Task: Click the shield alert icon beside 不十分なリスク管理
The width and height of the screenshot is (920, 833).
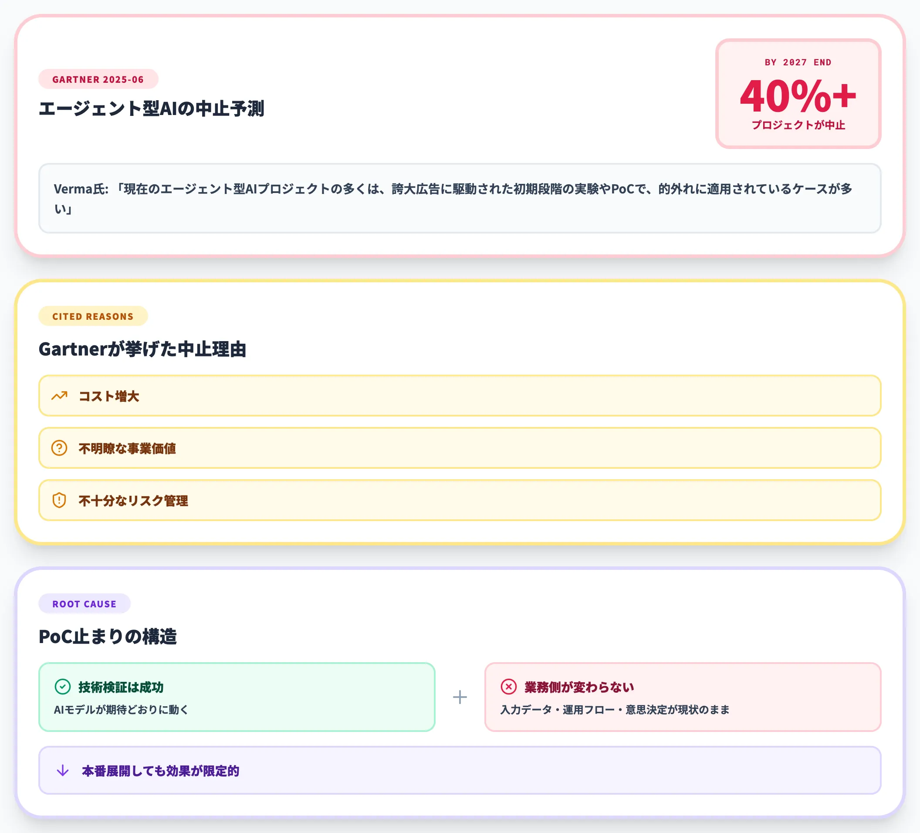Action: (x=59, y=500)
